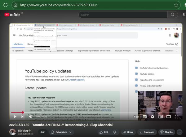186x137 pixels.
Task: Select Supervised experiences on YouTube category
Action: tap(94, 51)
